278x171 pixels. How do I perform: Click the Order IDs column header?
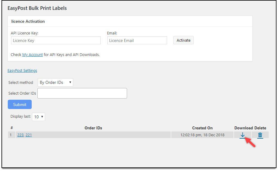[x=93, y=128]
